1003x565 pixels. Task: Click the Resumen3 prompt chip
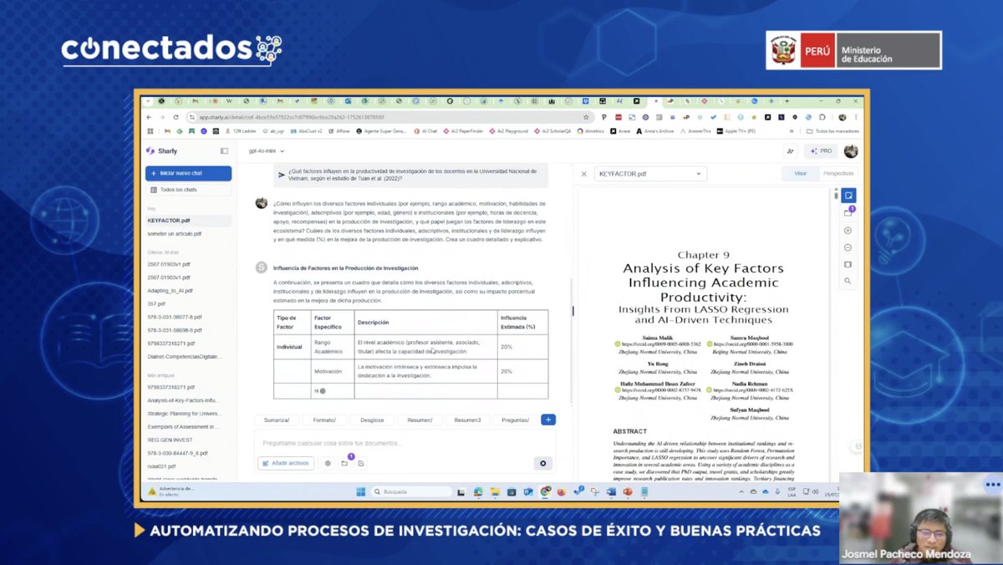click(x=467, y=420)
